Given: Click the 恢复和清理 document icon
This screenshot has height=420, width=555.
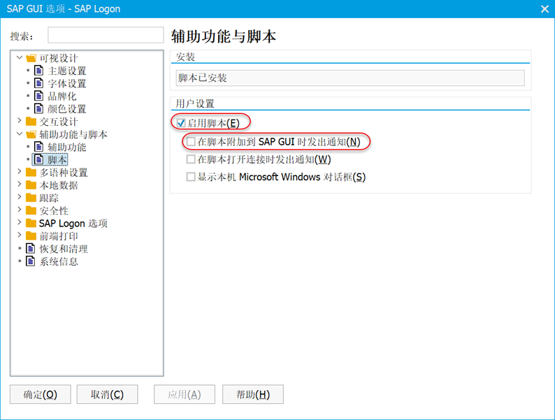Looking at the screenshot, I should point(31,248).
